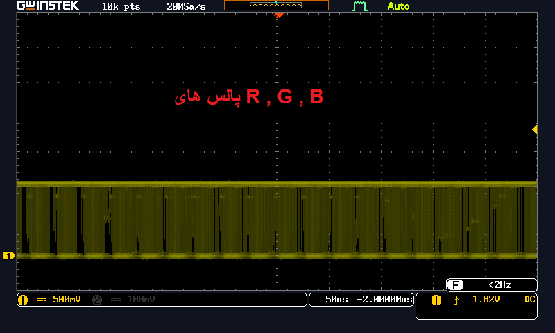This screenshot has width=555, height=333.
Task: Click the 10k pts record length text
Action: click(x=121, y=6)
